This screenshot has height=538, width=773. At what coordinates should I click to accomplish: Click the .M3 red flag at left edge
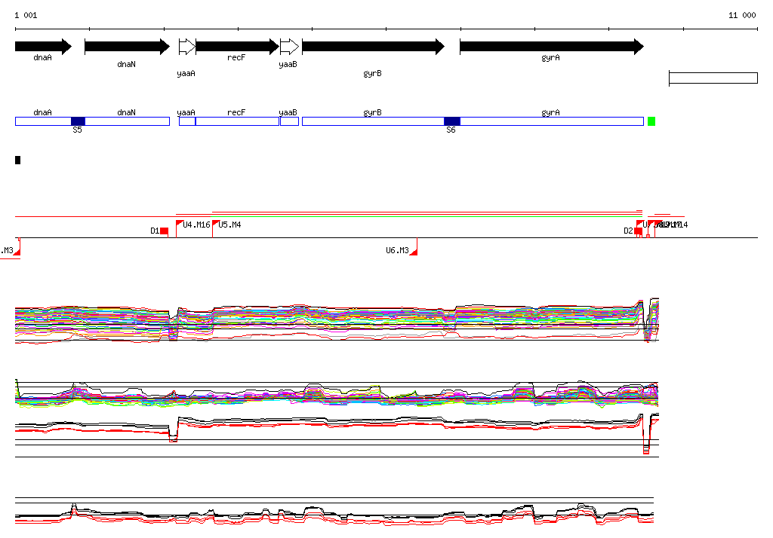[x=17, y=251]
